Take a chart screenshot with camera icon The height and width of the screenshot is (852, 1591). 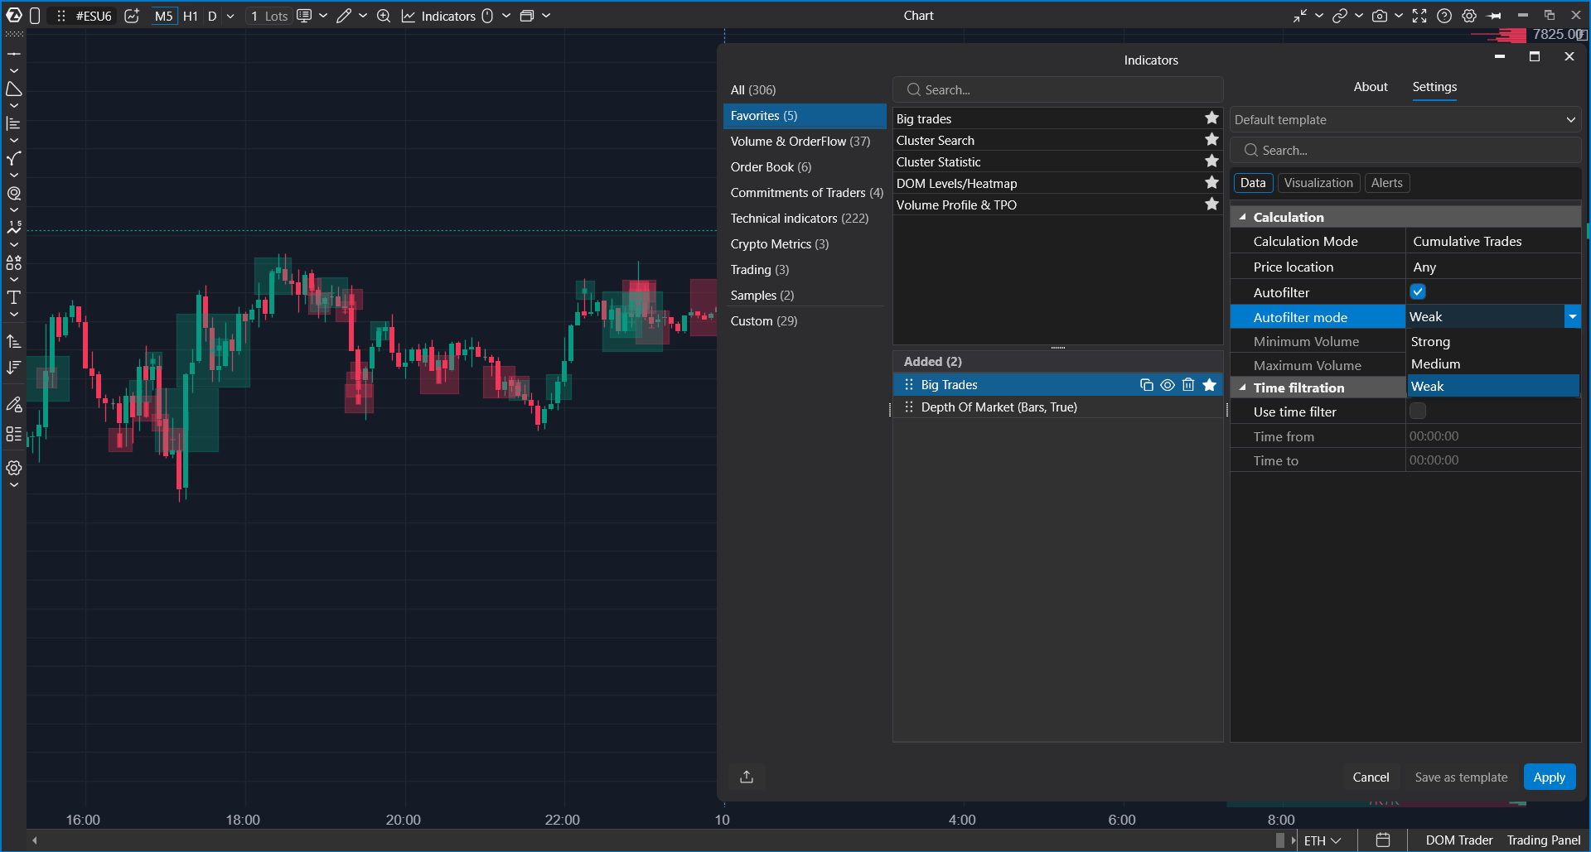(x=1379, y=16)
